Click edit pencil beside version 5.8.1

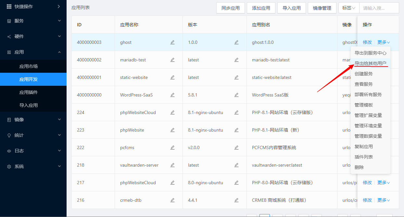[x=236, y=95]
